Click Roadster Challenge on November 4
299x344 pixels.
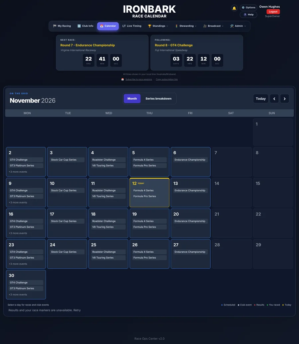[108, 160]
